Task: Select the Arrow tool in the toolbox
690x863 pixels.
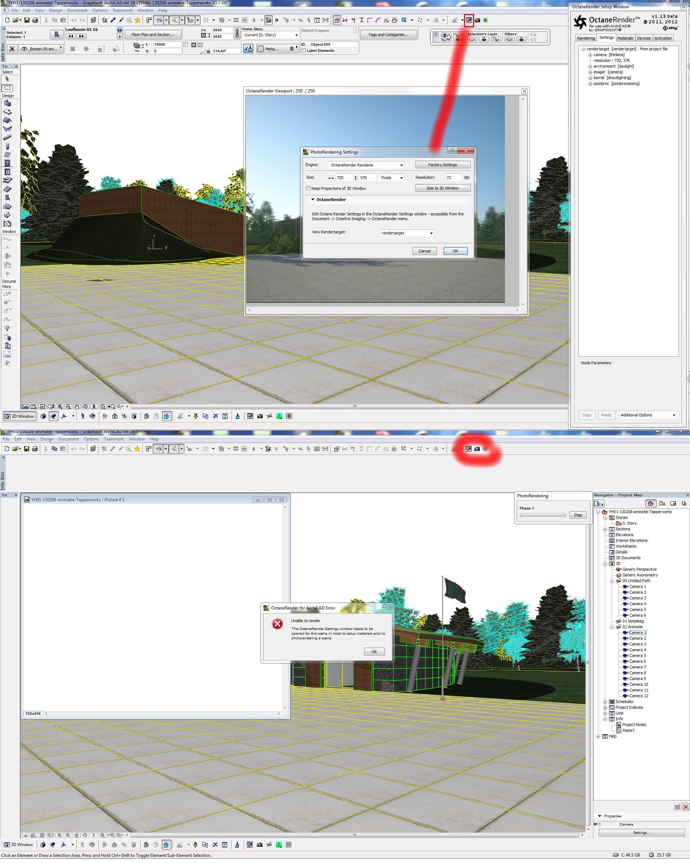Action: (x=7, y=79)
